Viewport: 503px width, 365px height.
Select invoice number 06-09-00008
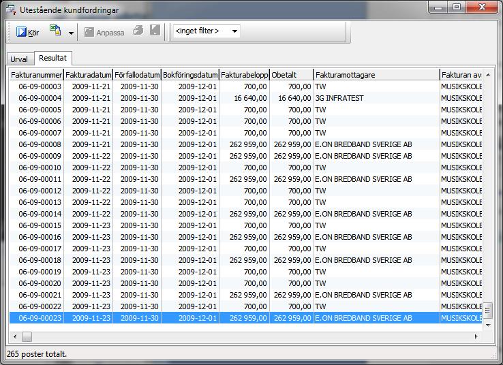coord(40,144)
